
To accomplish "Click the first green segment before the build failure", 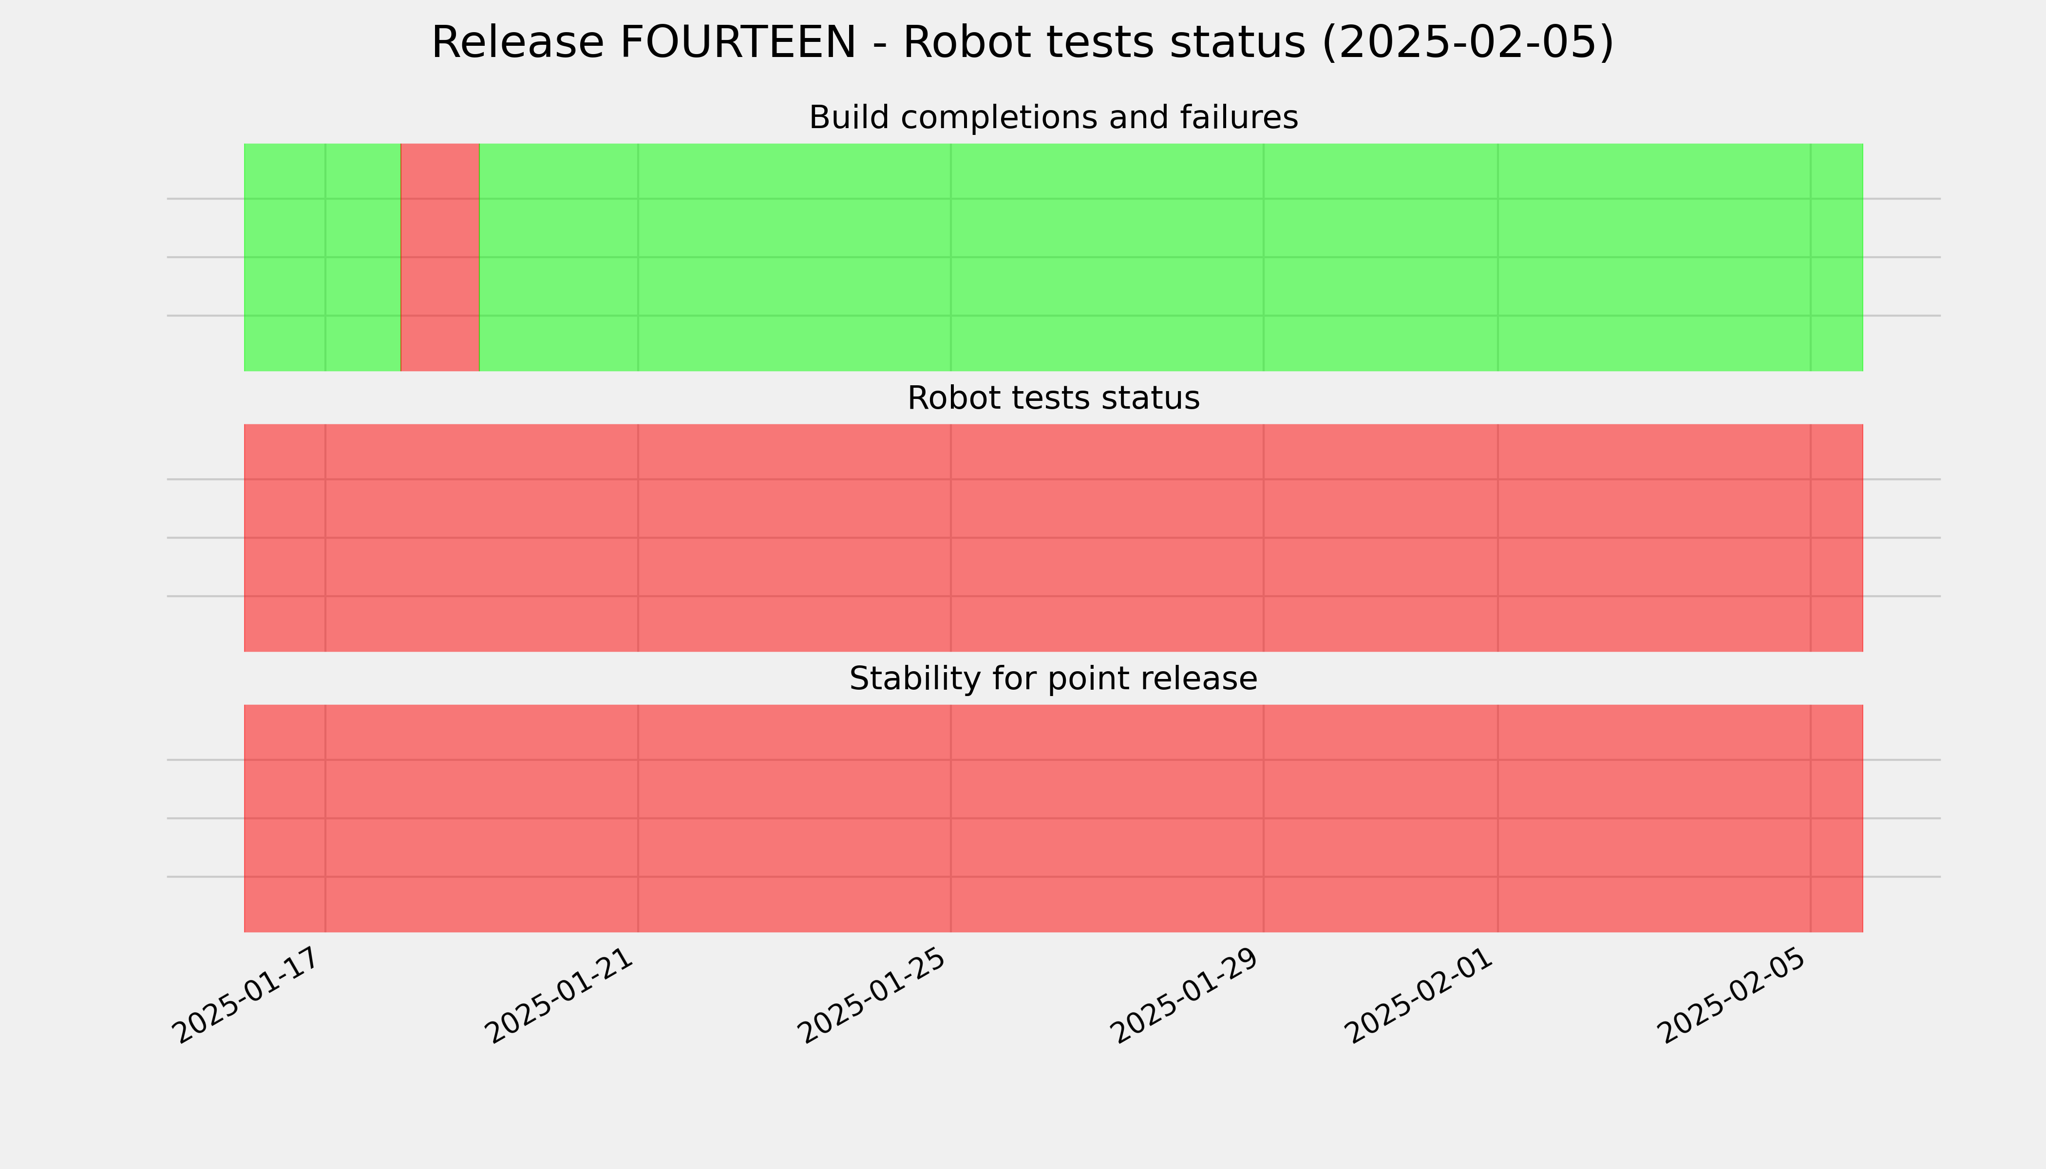I will pyautogui.click(x=322, y=257).
